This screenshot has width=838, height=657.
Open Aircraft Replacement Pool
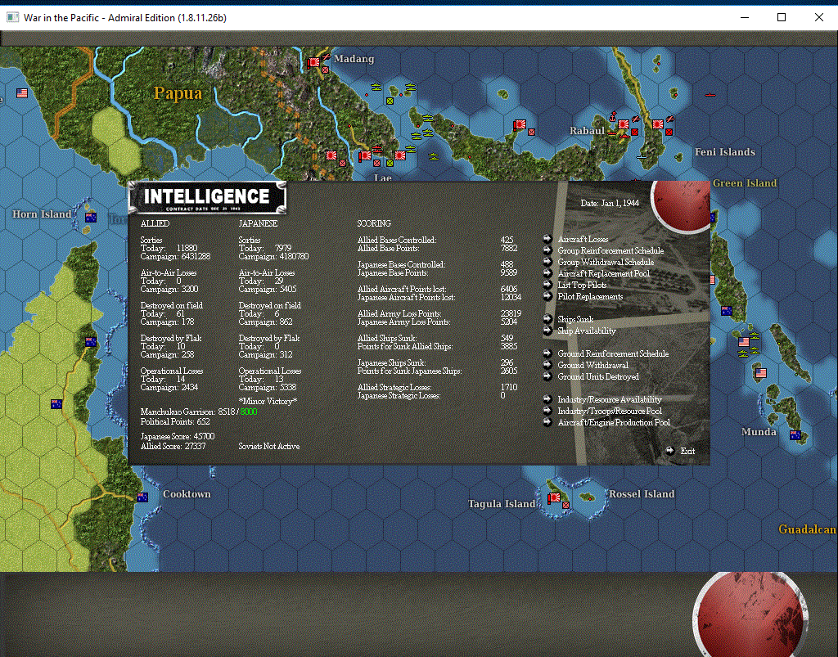tap(603, 273)
